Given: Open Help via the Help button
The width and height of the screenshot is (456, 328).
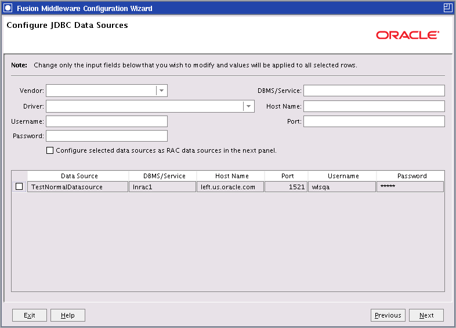Looking at the screenshot, I should coord(68,315).
